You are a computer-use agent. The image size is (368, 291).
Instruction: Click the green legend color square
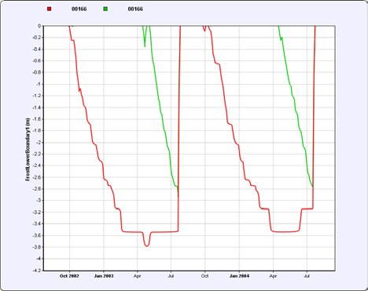105,9
